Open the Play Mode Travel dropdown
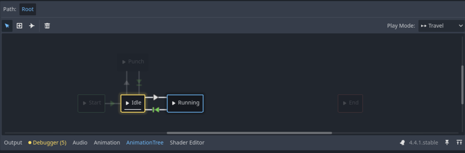 pyautogui.click(x=441, y=26)
